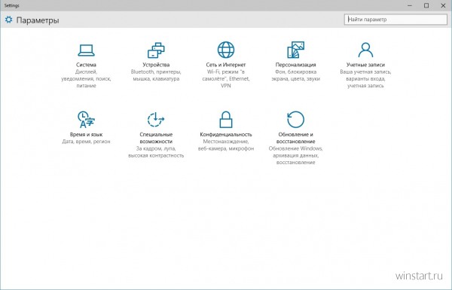This screenshot has height=290, width=452.
Task: Click the Специальные возможности title text
Action: [156, 138]
